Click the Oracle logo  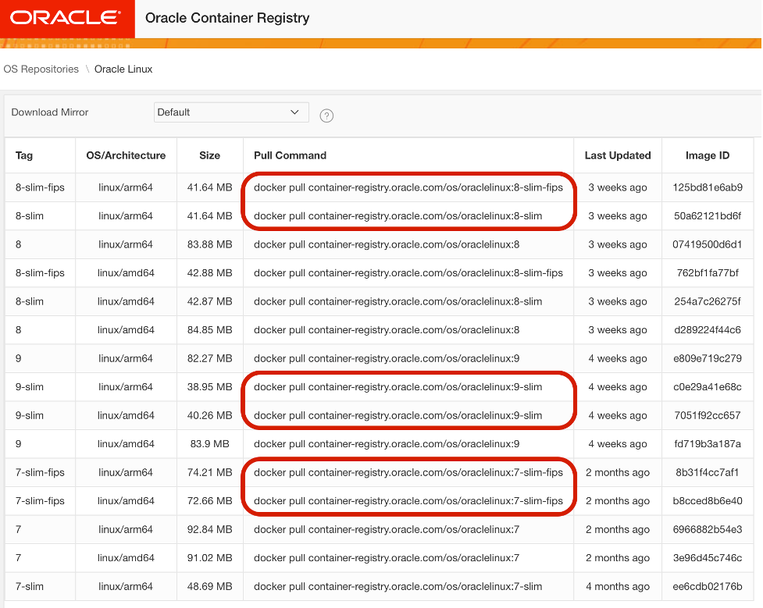(65, 19)
